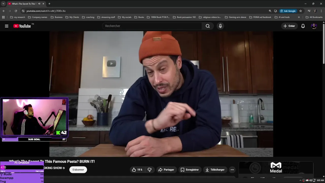Open the Discord tray icon
Screen dimensions: 325x183
(x=307, y=180)
